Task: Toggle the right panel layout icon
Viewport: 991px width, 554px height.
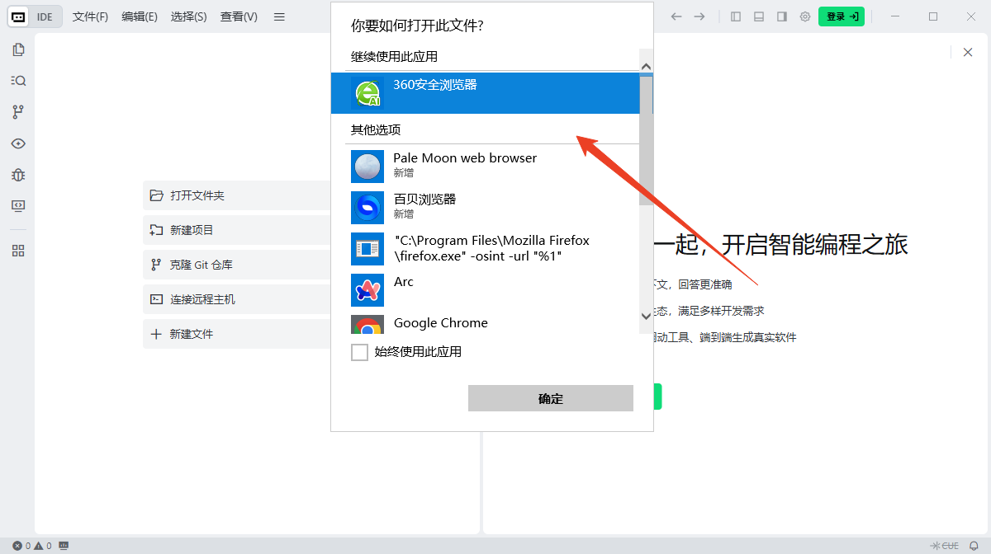Action: (x=781, y=16)
